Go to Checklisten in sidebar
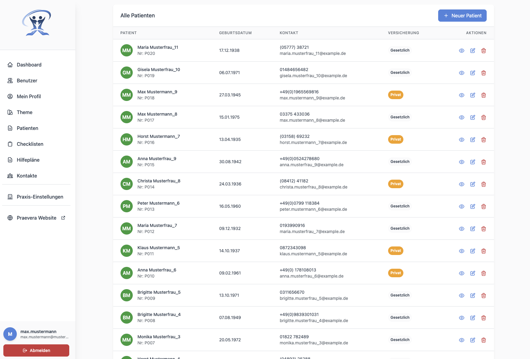 [30, 144]
